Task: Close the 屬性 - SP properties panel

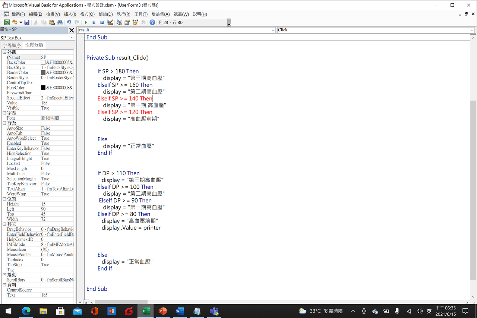Action: (72, 30)
